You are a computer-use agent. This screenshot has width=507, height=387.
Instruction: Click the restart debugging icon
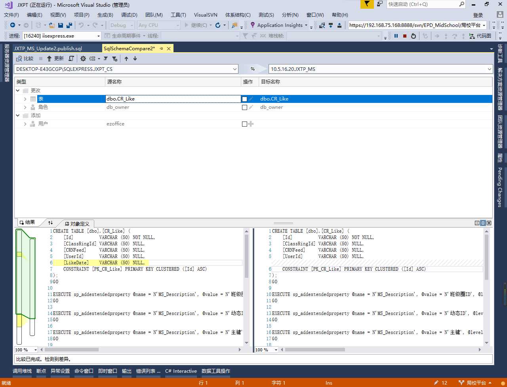coord(414,36)
